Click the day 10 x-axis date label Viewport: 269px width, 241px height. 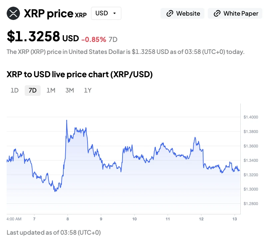[x=134, y=219]
